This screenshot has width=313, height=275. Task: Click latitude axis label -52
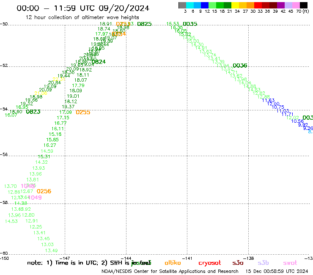click(4, 65)
